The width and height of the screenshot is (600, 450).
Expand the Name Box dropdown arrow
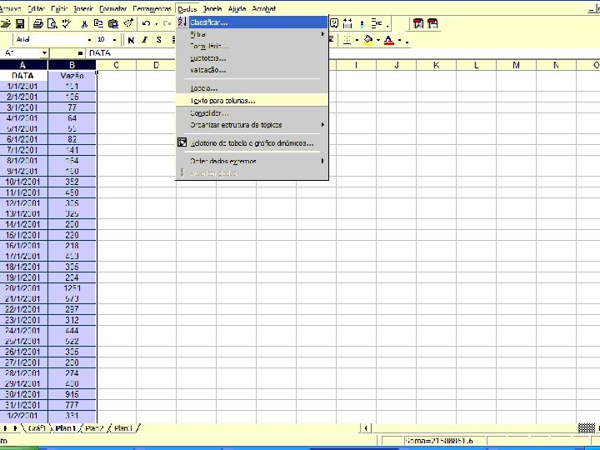45,52
